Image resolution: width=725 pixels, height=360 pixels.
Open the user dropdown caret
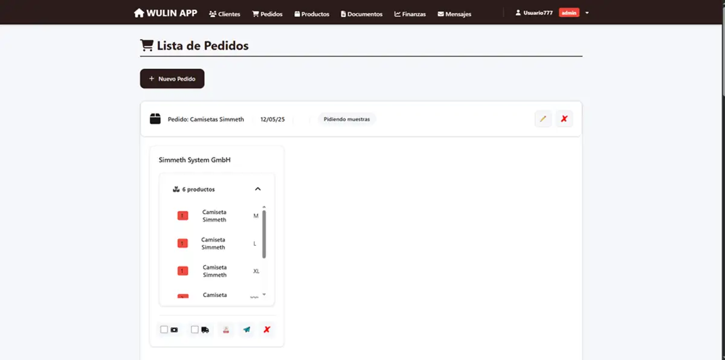point(587,13)
